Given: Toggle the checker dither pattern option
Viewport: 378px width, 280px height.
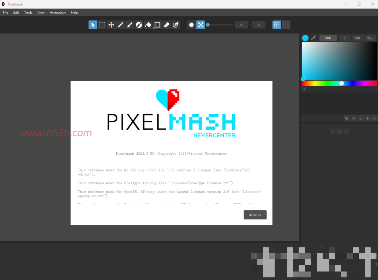Looking at the screenshot, I should 200,25.
